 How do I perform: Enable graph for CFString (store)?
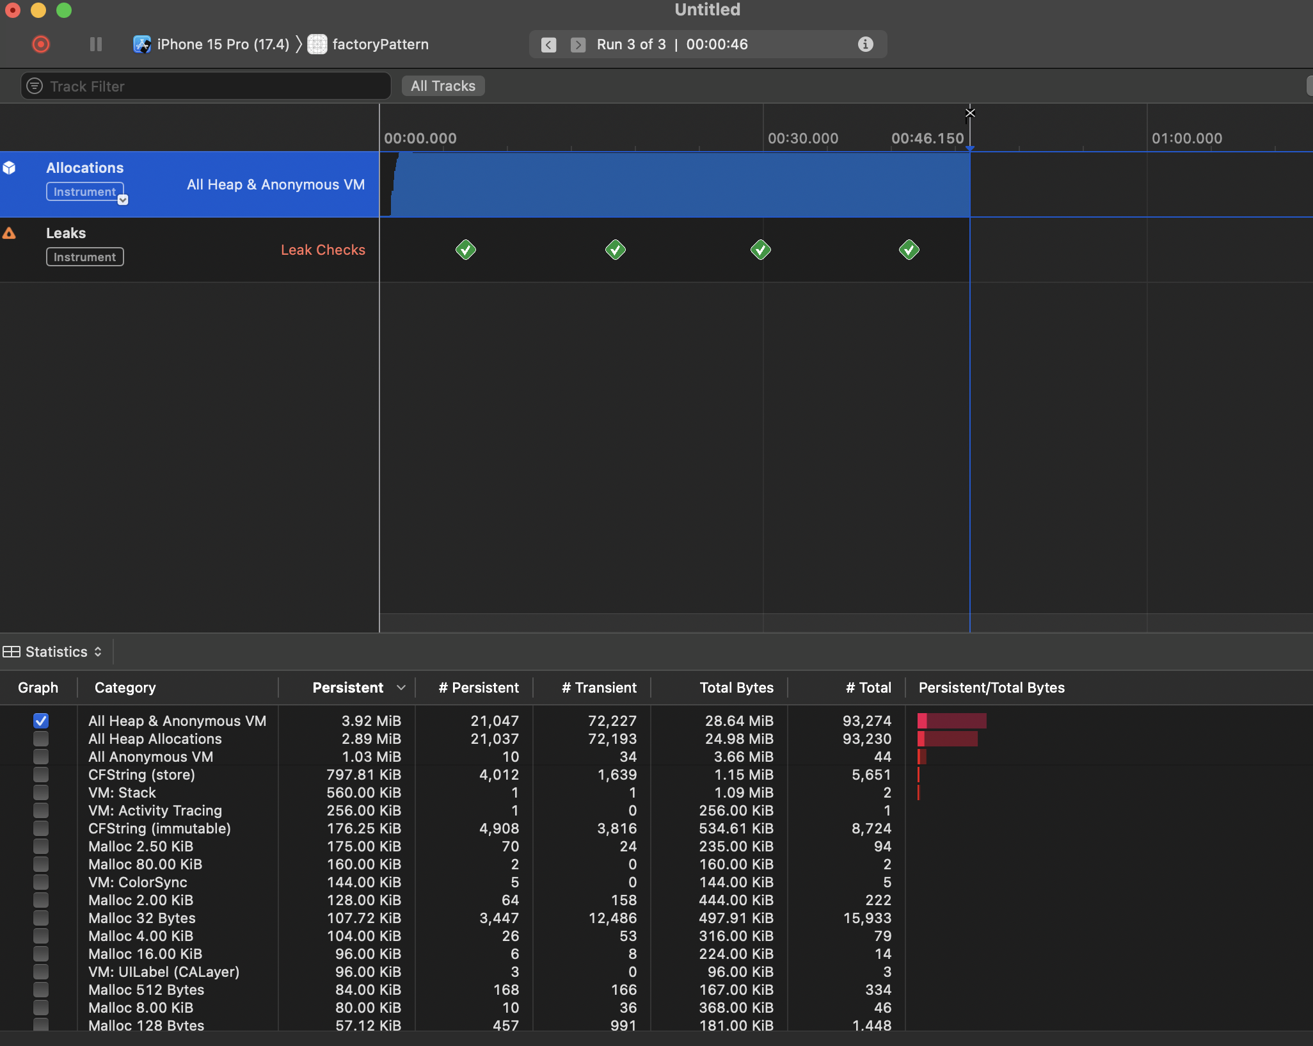point(41,775)
